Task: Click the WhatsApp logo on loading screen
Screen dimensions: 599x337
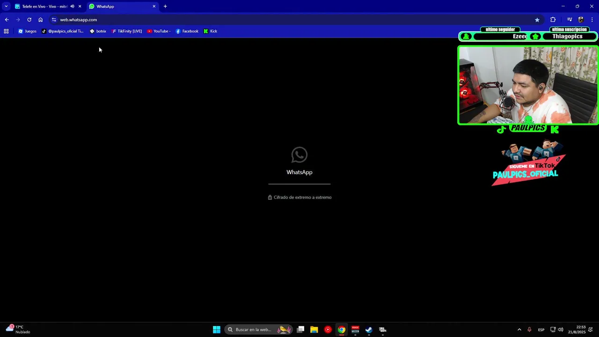Action: [299, 155]
